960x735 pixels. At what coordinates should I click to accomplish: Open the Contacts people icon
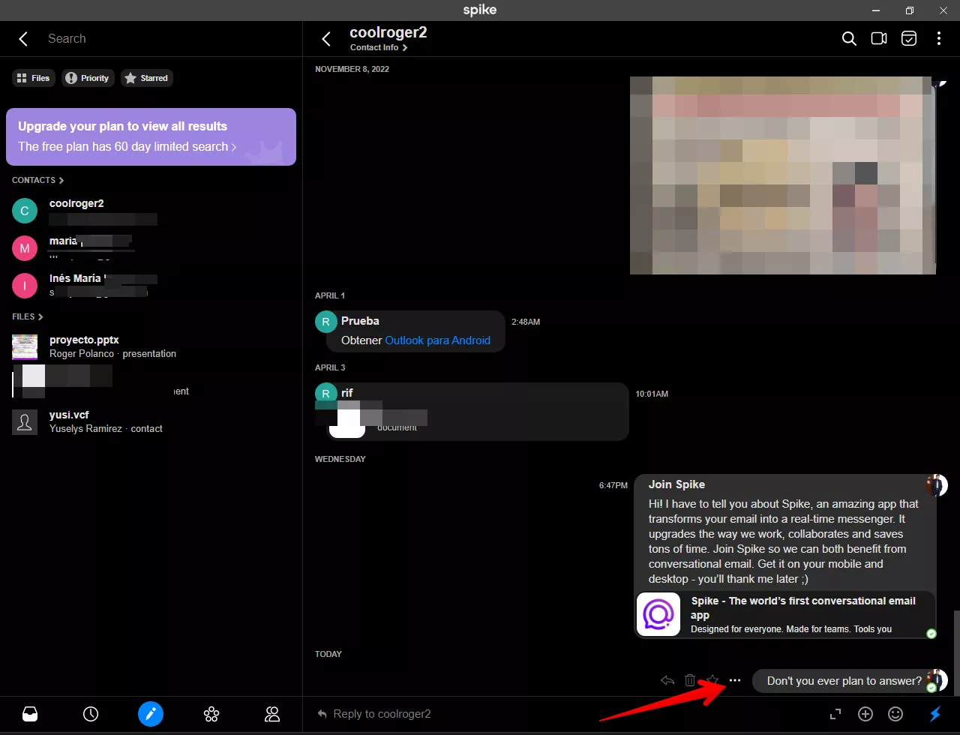coord(272,714)
